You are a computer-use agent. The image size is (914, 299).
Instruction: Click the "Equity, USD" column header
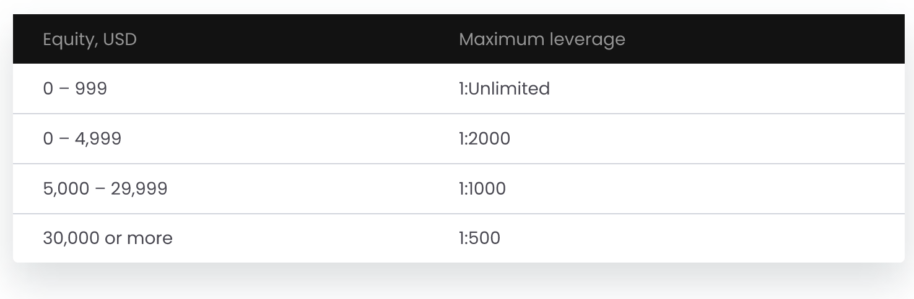pos(90,40)
